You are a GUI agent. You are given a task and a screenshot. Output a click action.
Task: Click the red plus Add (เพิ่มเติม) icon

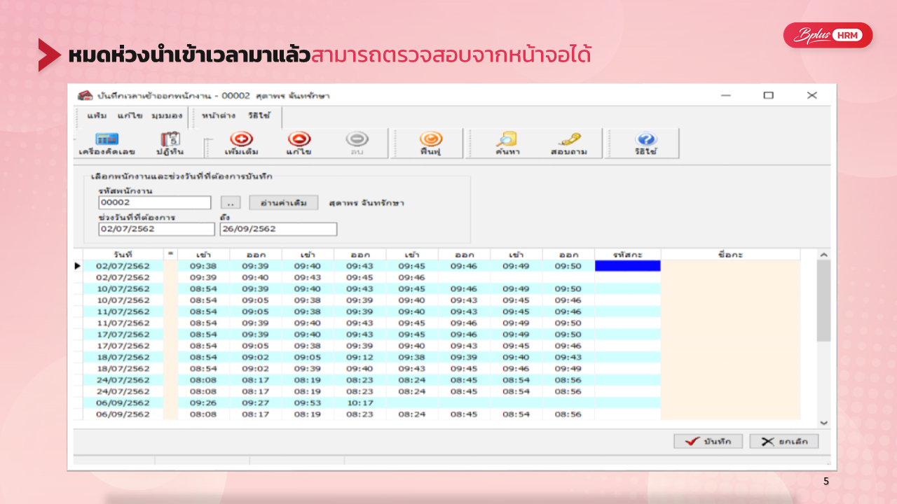242,139
